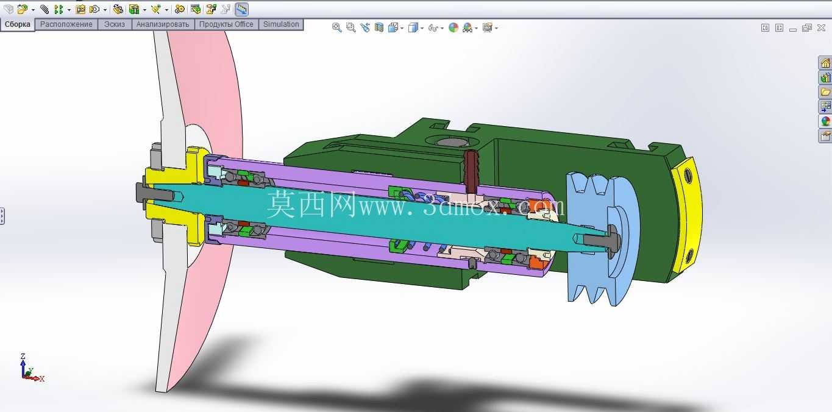
Task: Expand the View Orientation dropdown arrow
Action: 402,28
